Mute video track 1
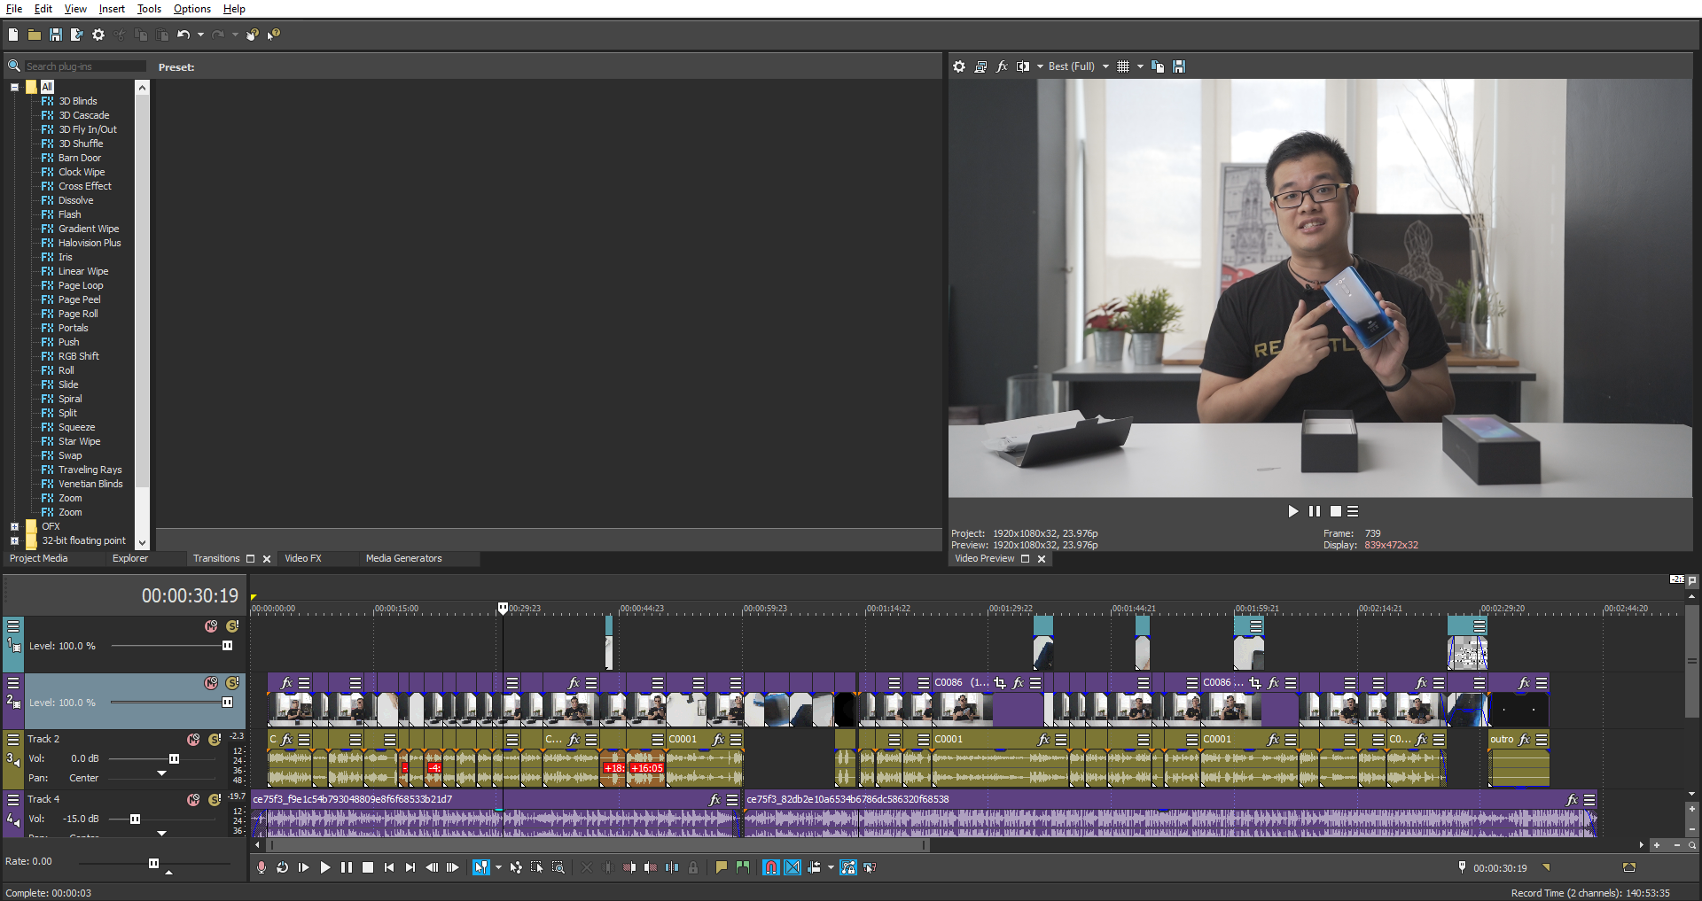1702x901 pixels. point(211,626)
